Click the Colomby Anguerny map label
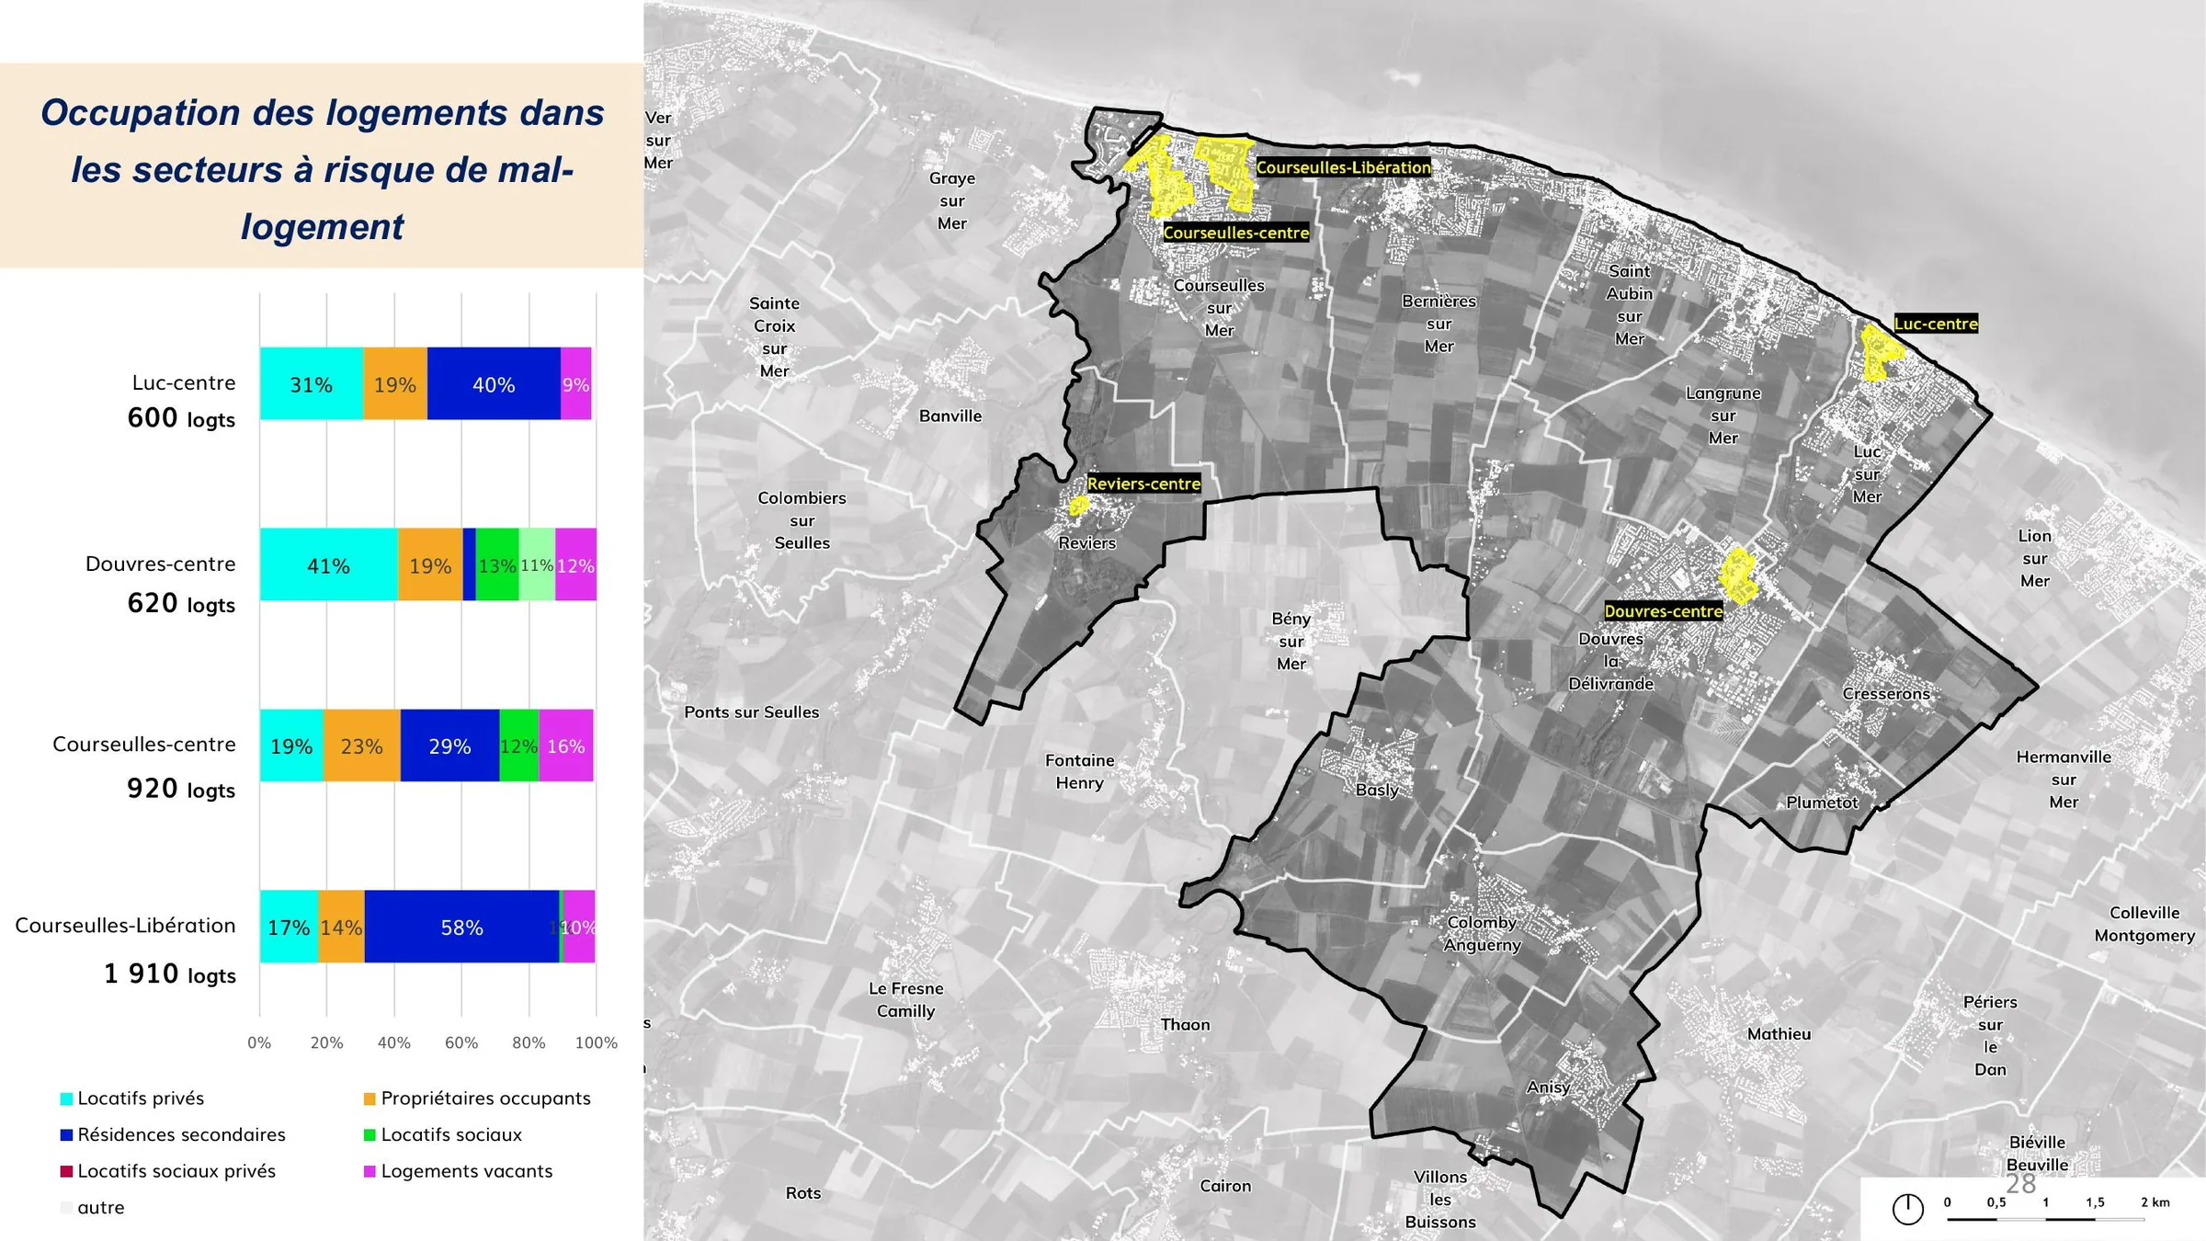 tap(1482, 933)
